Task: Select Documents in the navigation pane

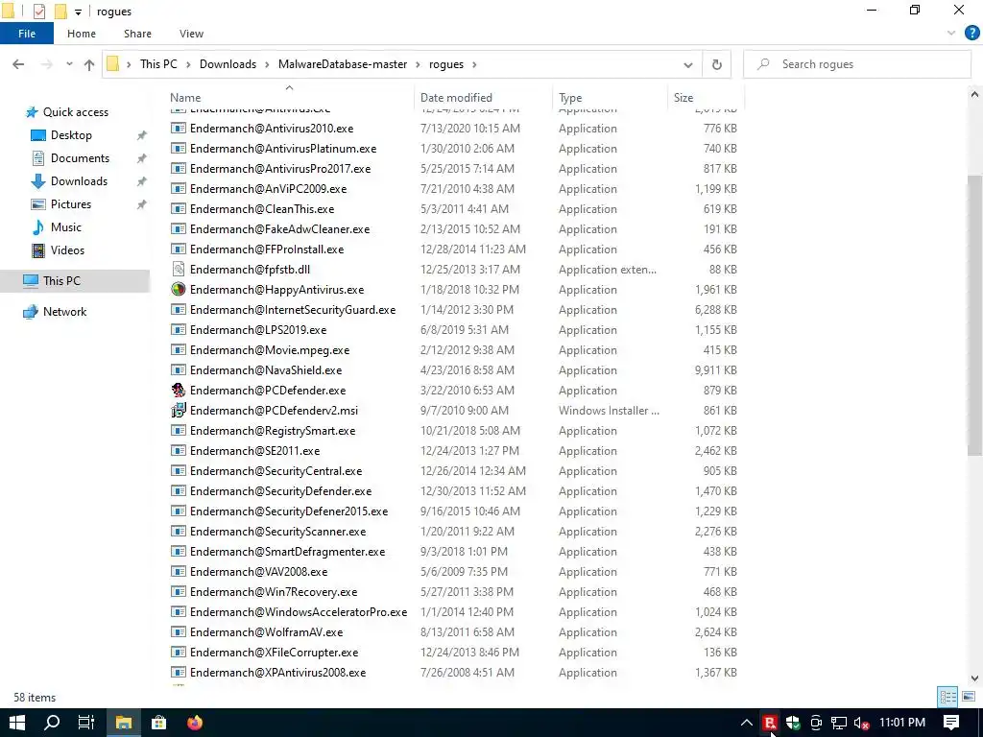Action: (x=80, y=158)
